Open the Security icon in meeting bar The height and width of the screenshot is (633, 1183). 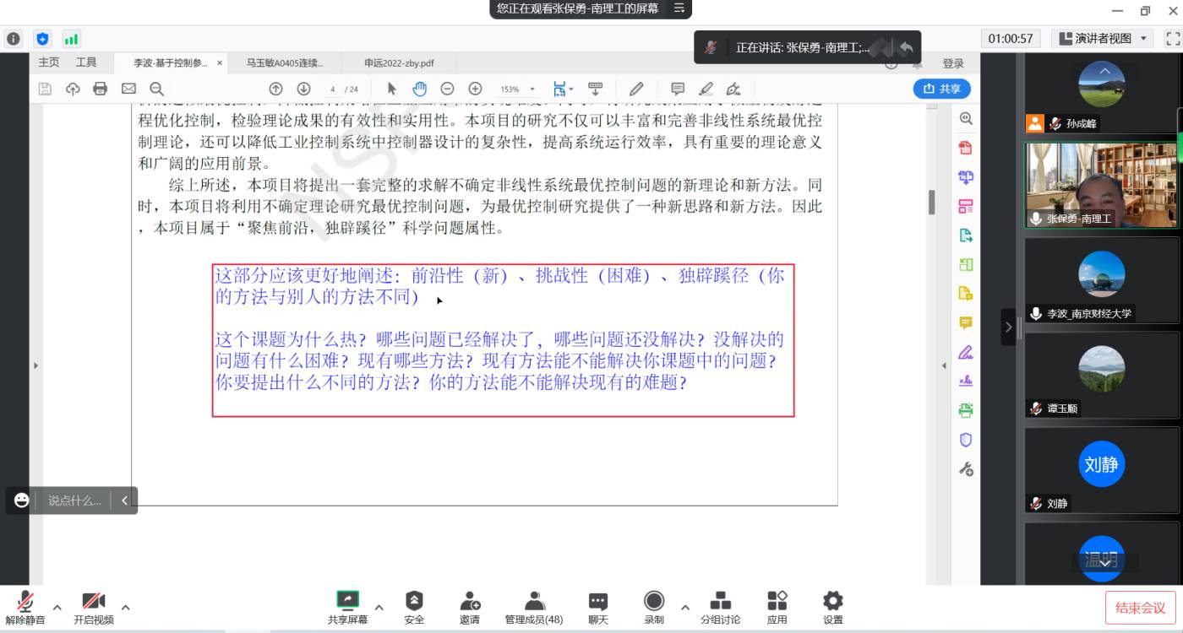click(414, 607)
